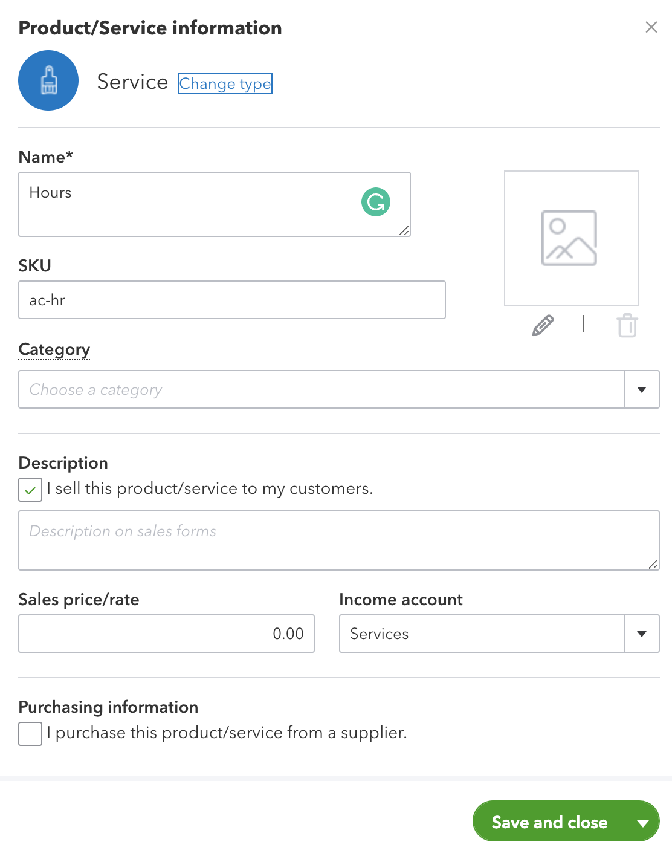Open the 'Choose a category' dropdown
Screen dimensions: 672x856
(x=641, y=389)
